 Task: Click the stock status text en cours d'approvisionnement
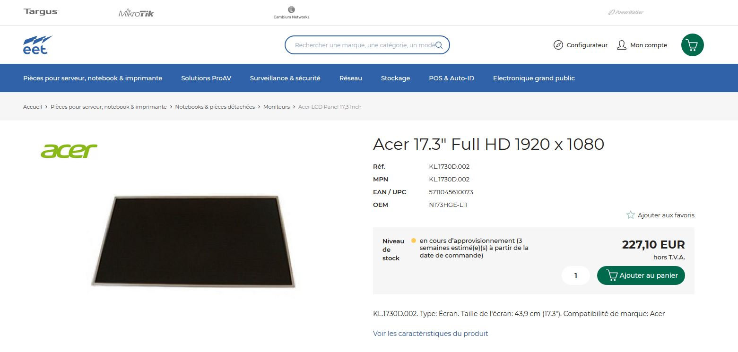[x=474, y=248]
